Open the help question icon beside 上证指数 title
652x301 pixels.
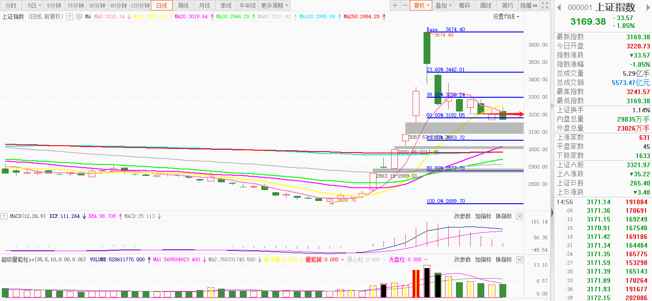point(69,16)
